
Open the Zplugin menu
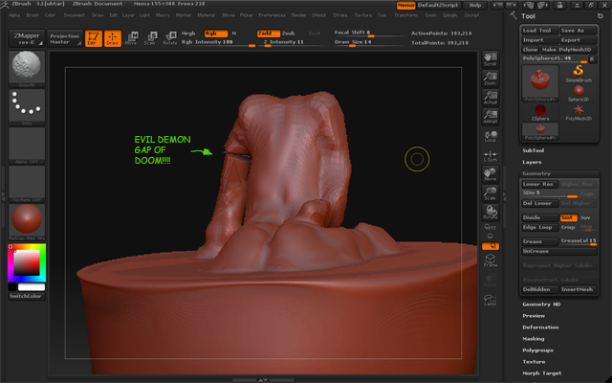click(449, 15)
